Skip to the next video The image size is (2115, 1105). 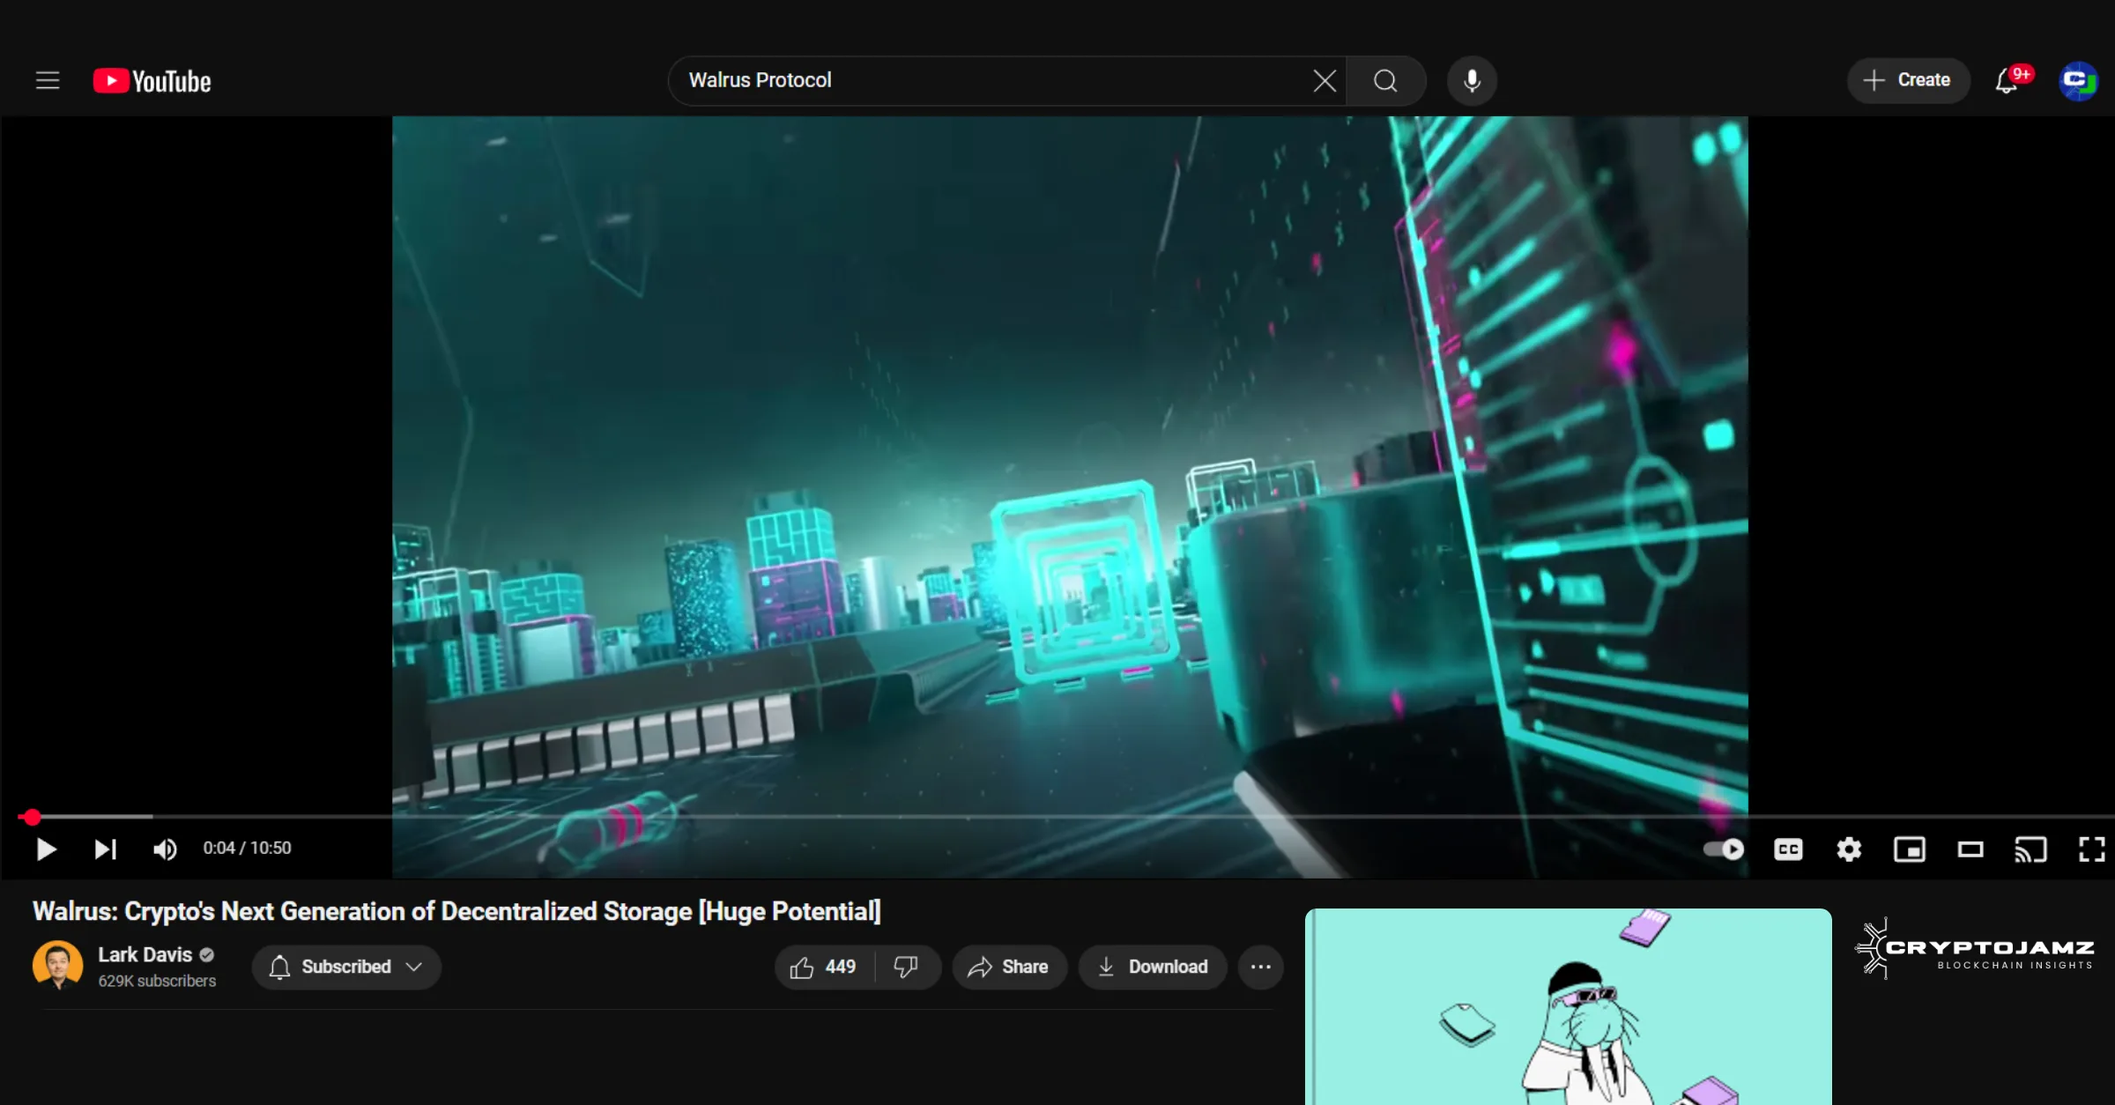(x=105, y=849)
